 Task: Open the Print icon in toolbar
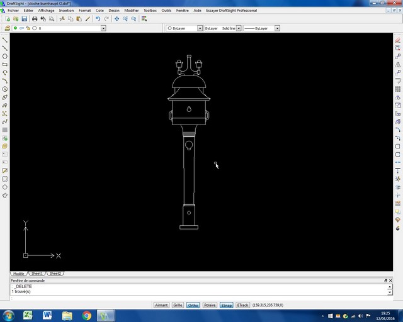35,19
